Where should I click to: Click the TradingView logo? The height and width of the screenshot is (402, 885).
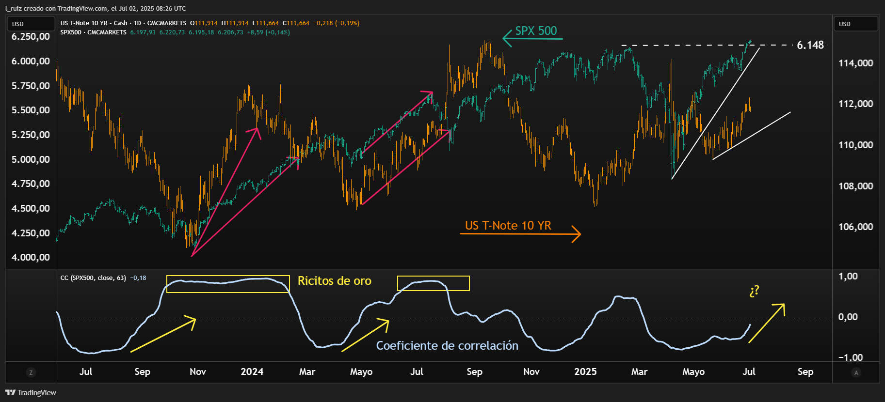click(31, 392)
